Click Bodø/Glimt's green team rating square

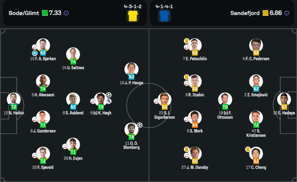45,13
